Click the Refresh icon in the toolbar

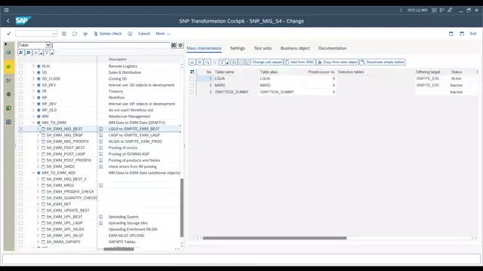[x=75, y=34]
